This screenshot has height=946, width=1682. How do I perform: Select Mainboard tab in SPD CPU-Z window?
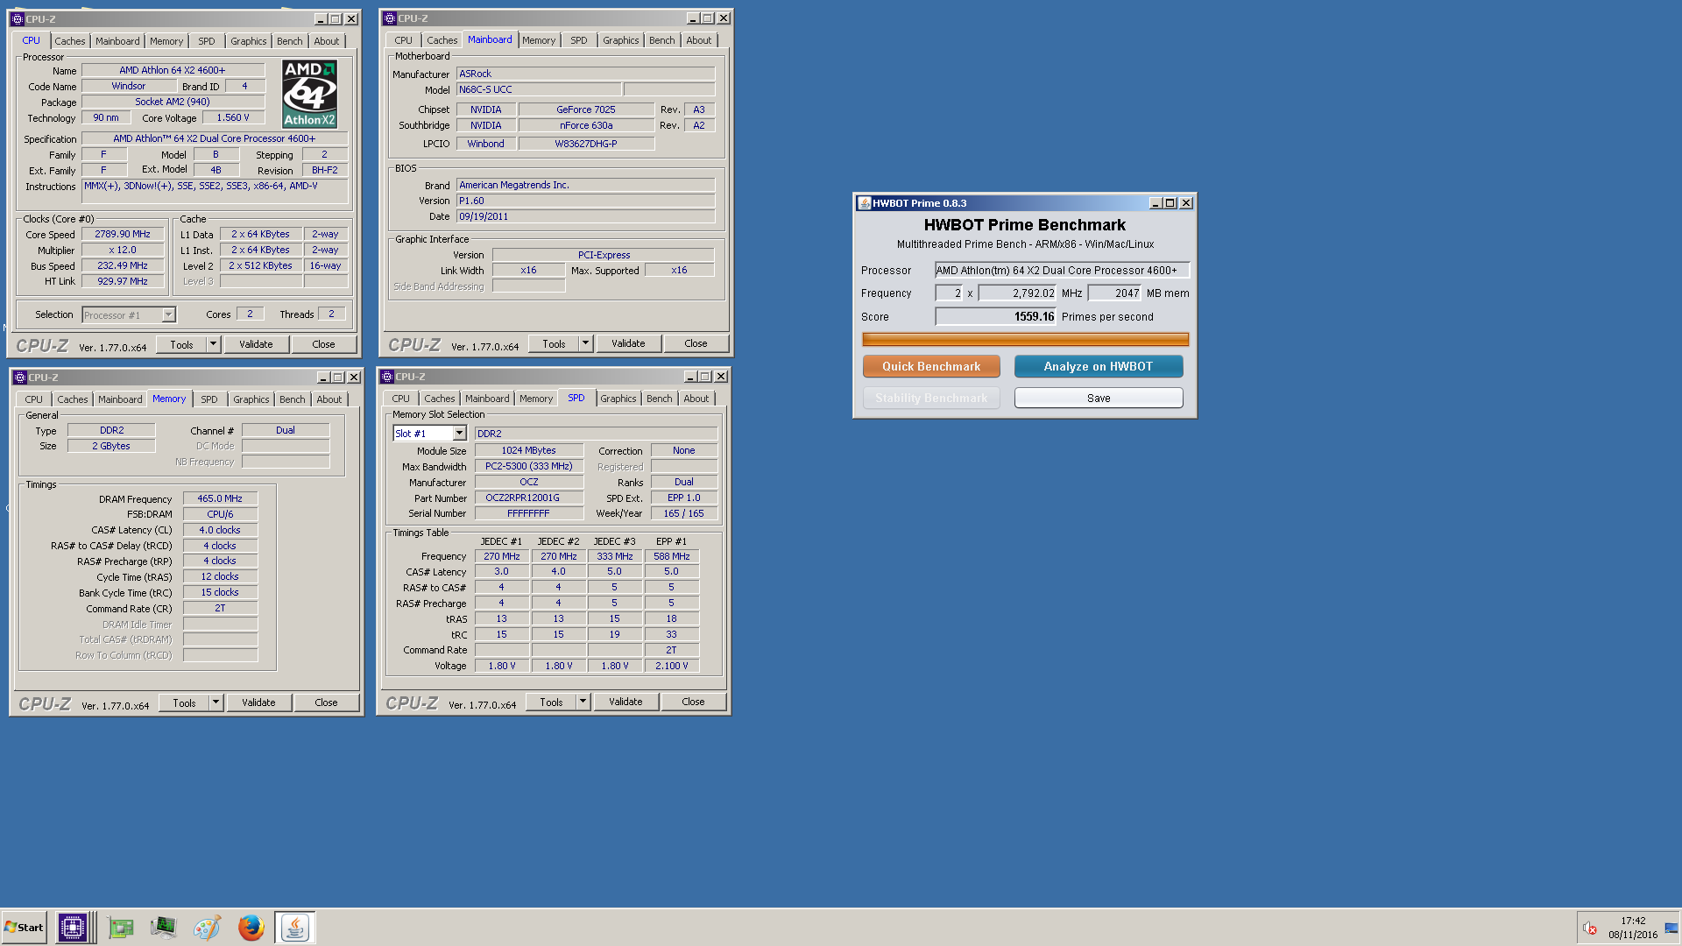[x=487, y=399]
